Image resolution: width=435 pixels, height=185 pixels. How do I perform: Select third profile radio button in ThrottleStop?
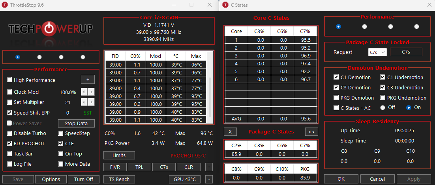tap(61, 57)
